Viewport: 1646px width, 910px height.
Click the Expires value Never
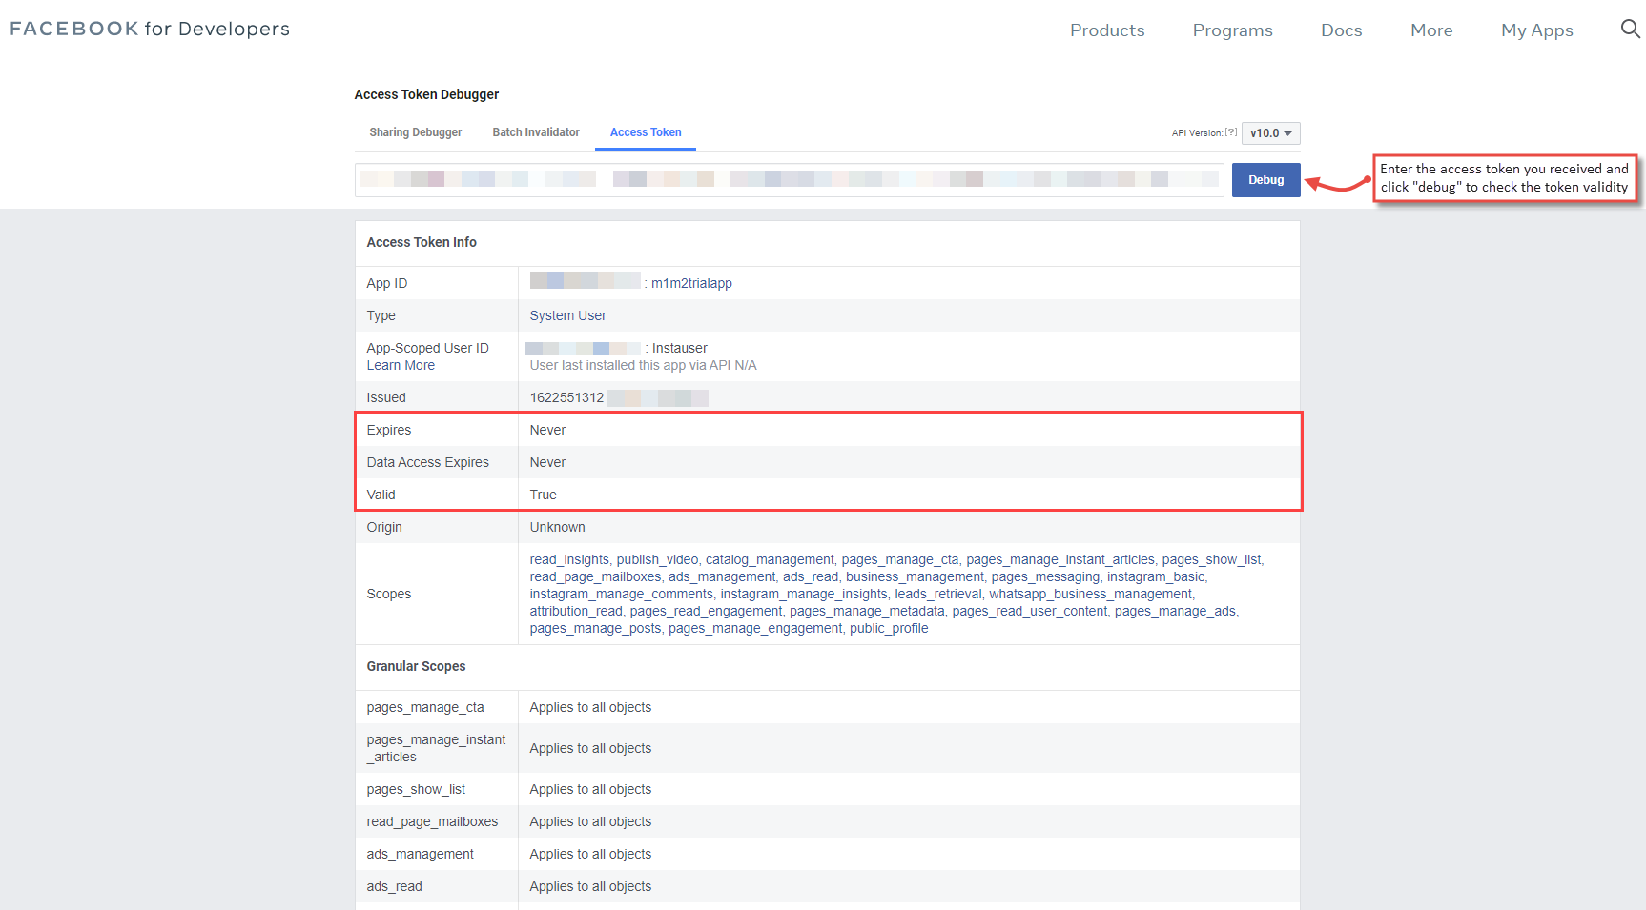coord(547,430)
